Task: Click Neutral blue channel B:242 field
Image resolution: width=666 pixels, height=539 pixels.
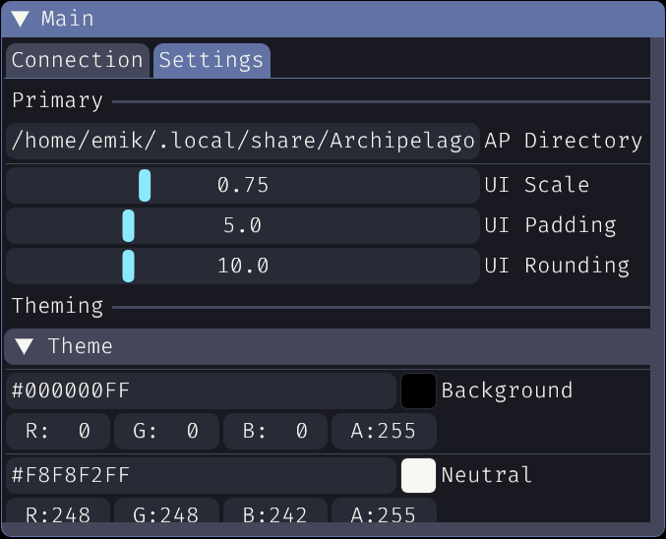Action: tap(274, 513)
